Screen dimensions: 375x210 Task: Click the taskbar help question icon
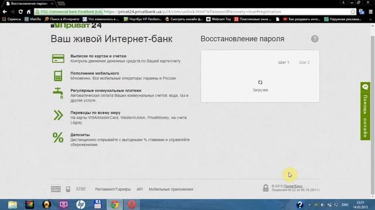point(299,205)
